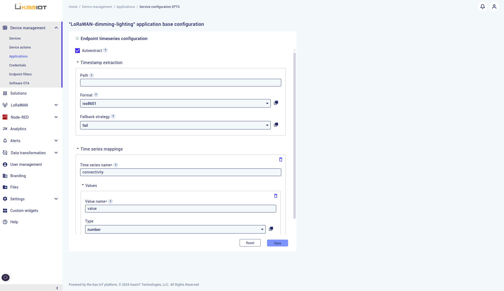Open Software OTA from the sidebar
Viewport: 504px width, 291px height.
tap(19, 83)
